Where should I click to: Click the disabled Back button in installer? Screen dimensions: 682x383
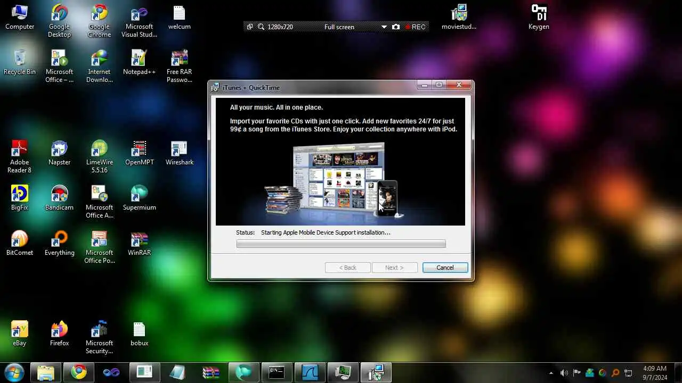[x=348, y=268]
